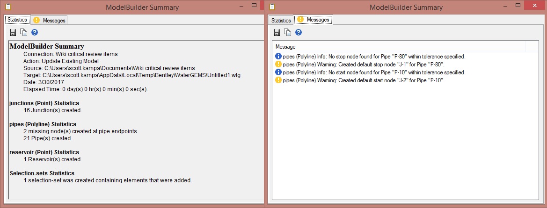The height and width of the screenshot is (208, 547).
Task: Click the warning icon for the J-2 start node message
Action: 278,80
